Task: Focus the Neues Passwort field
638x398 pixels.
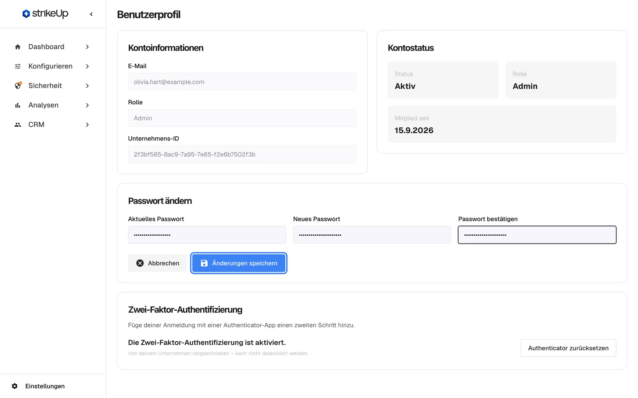Action: coord(372,235)
